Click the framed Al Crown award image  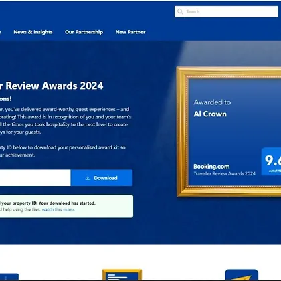click(229, 132)
